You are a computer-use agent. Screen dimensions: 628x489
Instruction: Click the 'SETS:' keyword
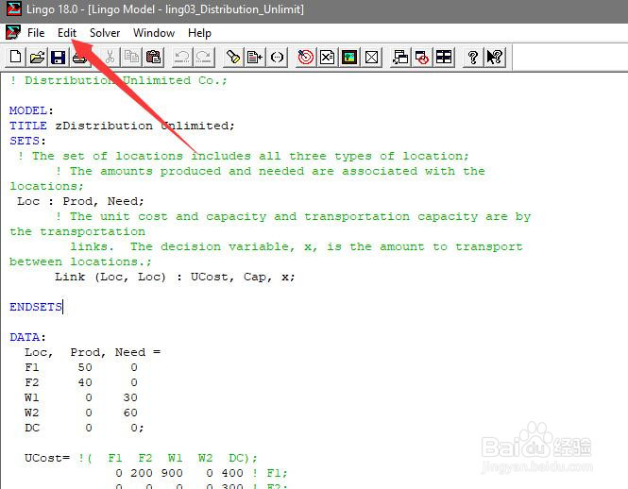tap(27, 141)
